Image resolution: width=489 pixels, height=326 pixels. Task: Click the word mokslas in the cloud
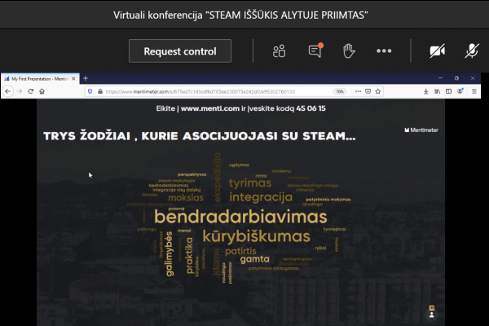coord(186,198)
